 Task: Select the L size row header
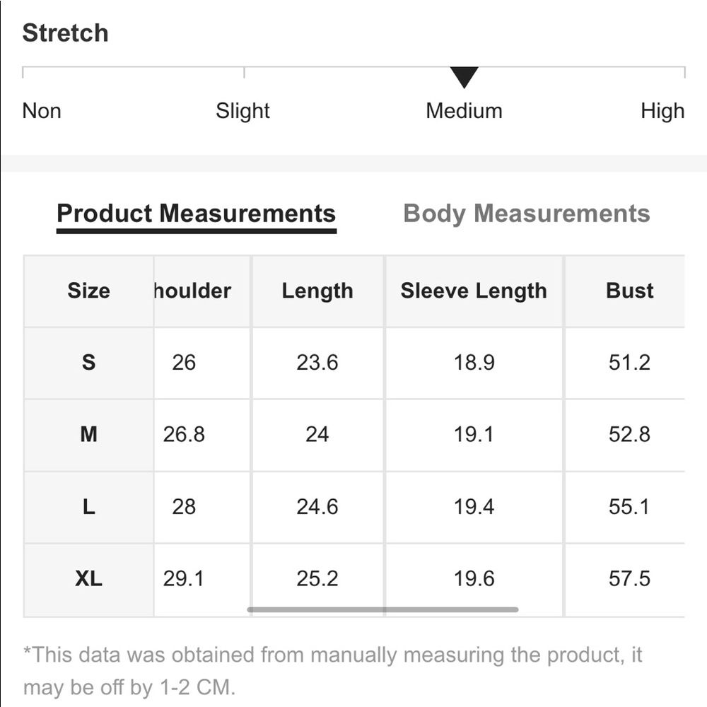[88, 507]
